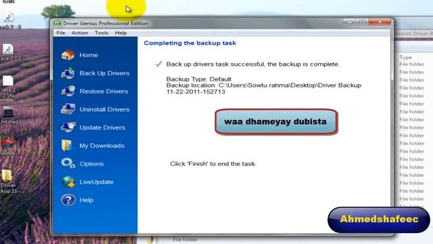Close the Driver Genius window
The width and height of the screenshot is (433, 244).
point(380,22)
